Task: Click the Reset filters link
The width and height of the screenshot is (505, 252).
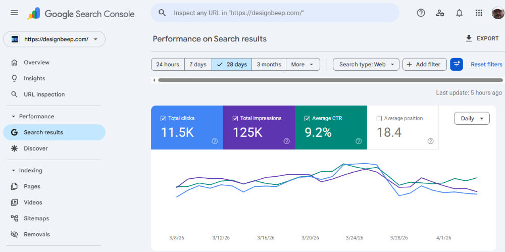Action: pyautogui.click(x=486, y=64)
